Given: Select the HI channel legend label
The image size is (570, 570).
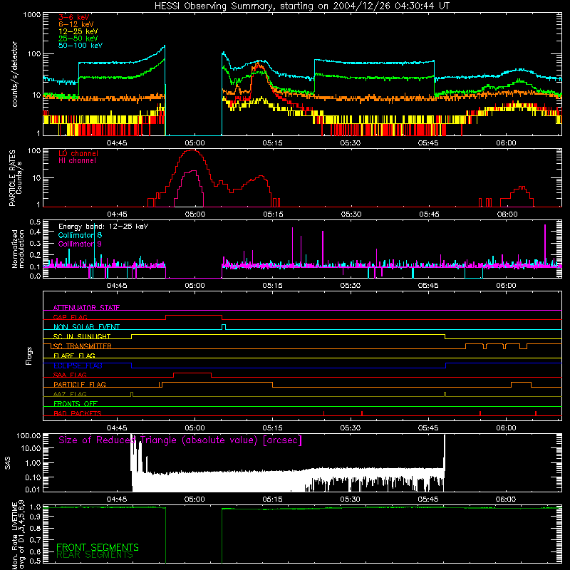Looking at the screenshot, I should (x=77, y=161).
